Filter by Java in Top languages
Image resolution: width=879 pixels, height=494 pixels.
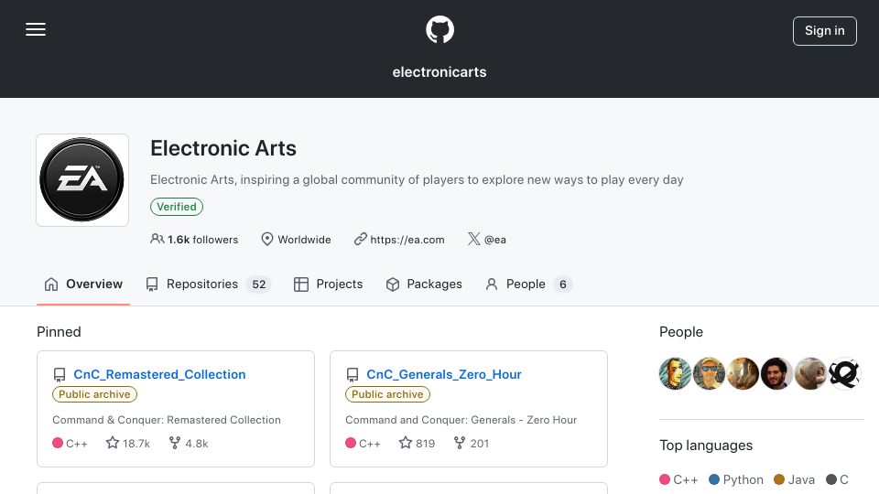pyautogui.click(x=795, y=479)
